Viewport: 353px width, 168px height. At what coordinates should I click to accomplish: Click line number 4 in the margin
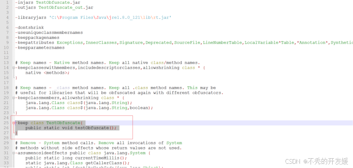(7, 17)
